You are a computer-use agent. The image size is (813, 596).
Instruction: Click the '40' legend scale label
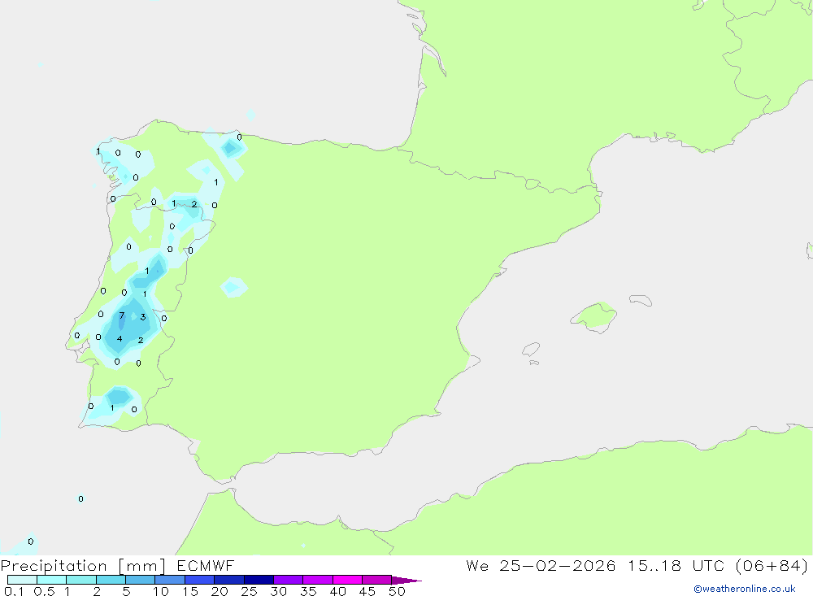(338, 591)
